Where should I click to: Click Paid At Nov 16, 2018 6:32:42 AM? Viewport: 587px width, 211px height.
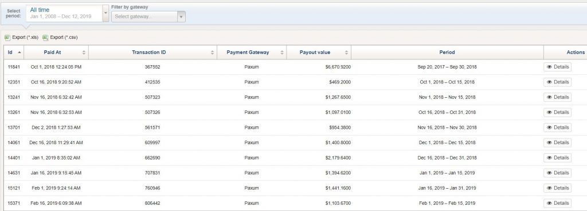pyautogui.click(x=56, y=97)
